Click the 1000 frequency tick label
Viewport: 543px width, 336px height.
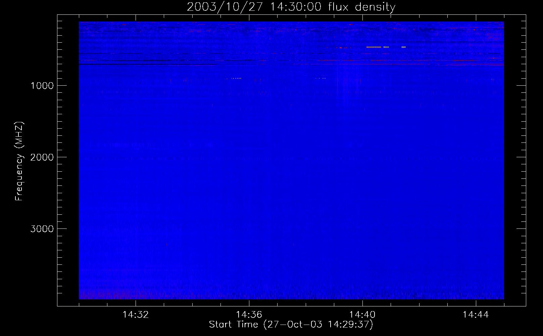tap(42, 86)
